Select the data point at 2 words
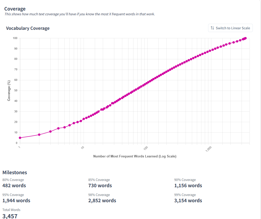 [39, 135]
